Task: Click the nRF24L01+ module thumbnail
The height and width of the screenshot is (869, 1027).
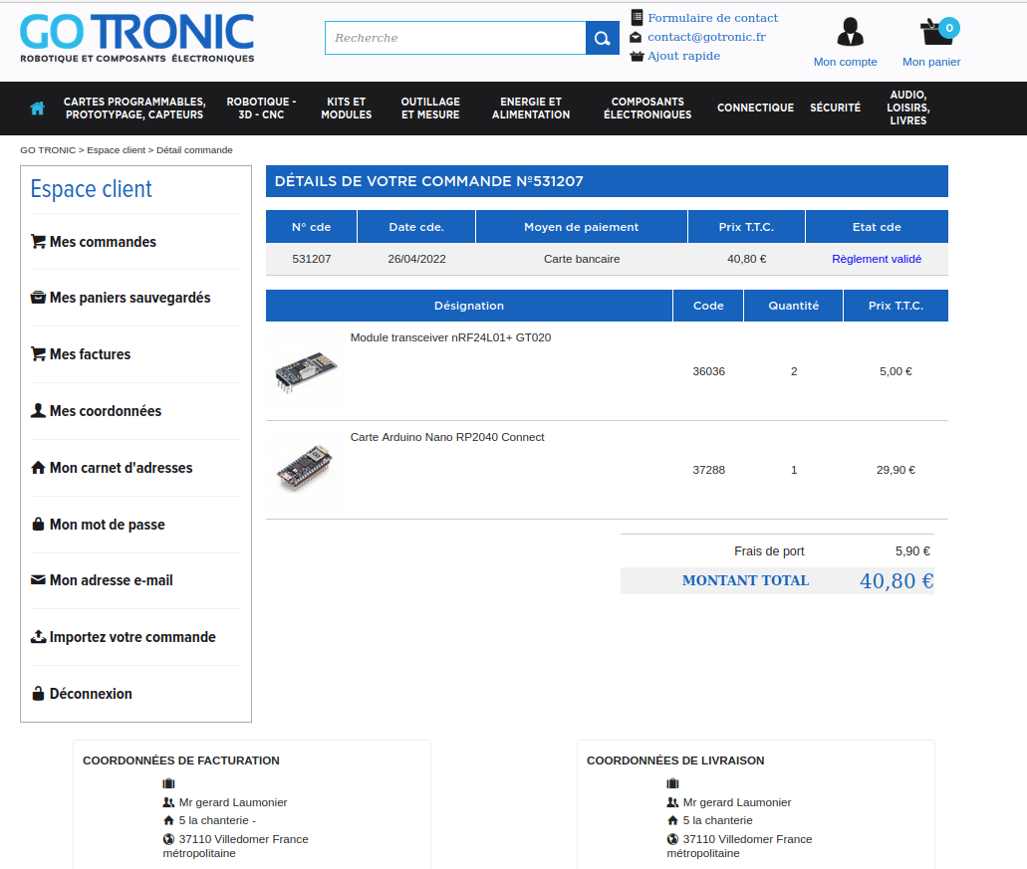Action: tap(305, 371)
